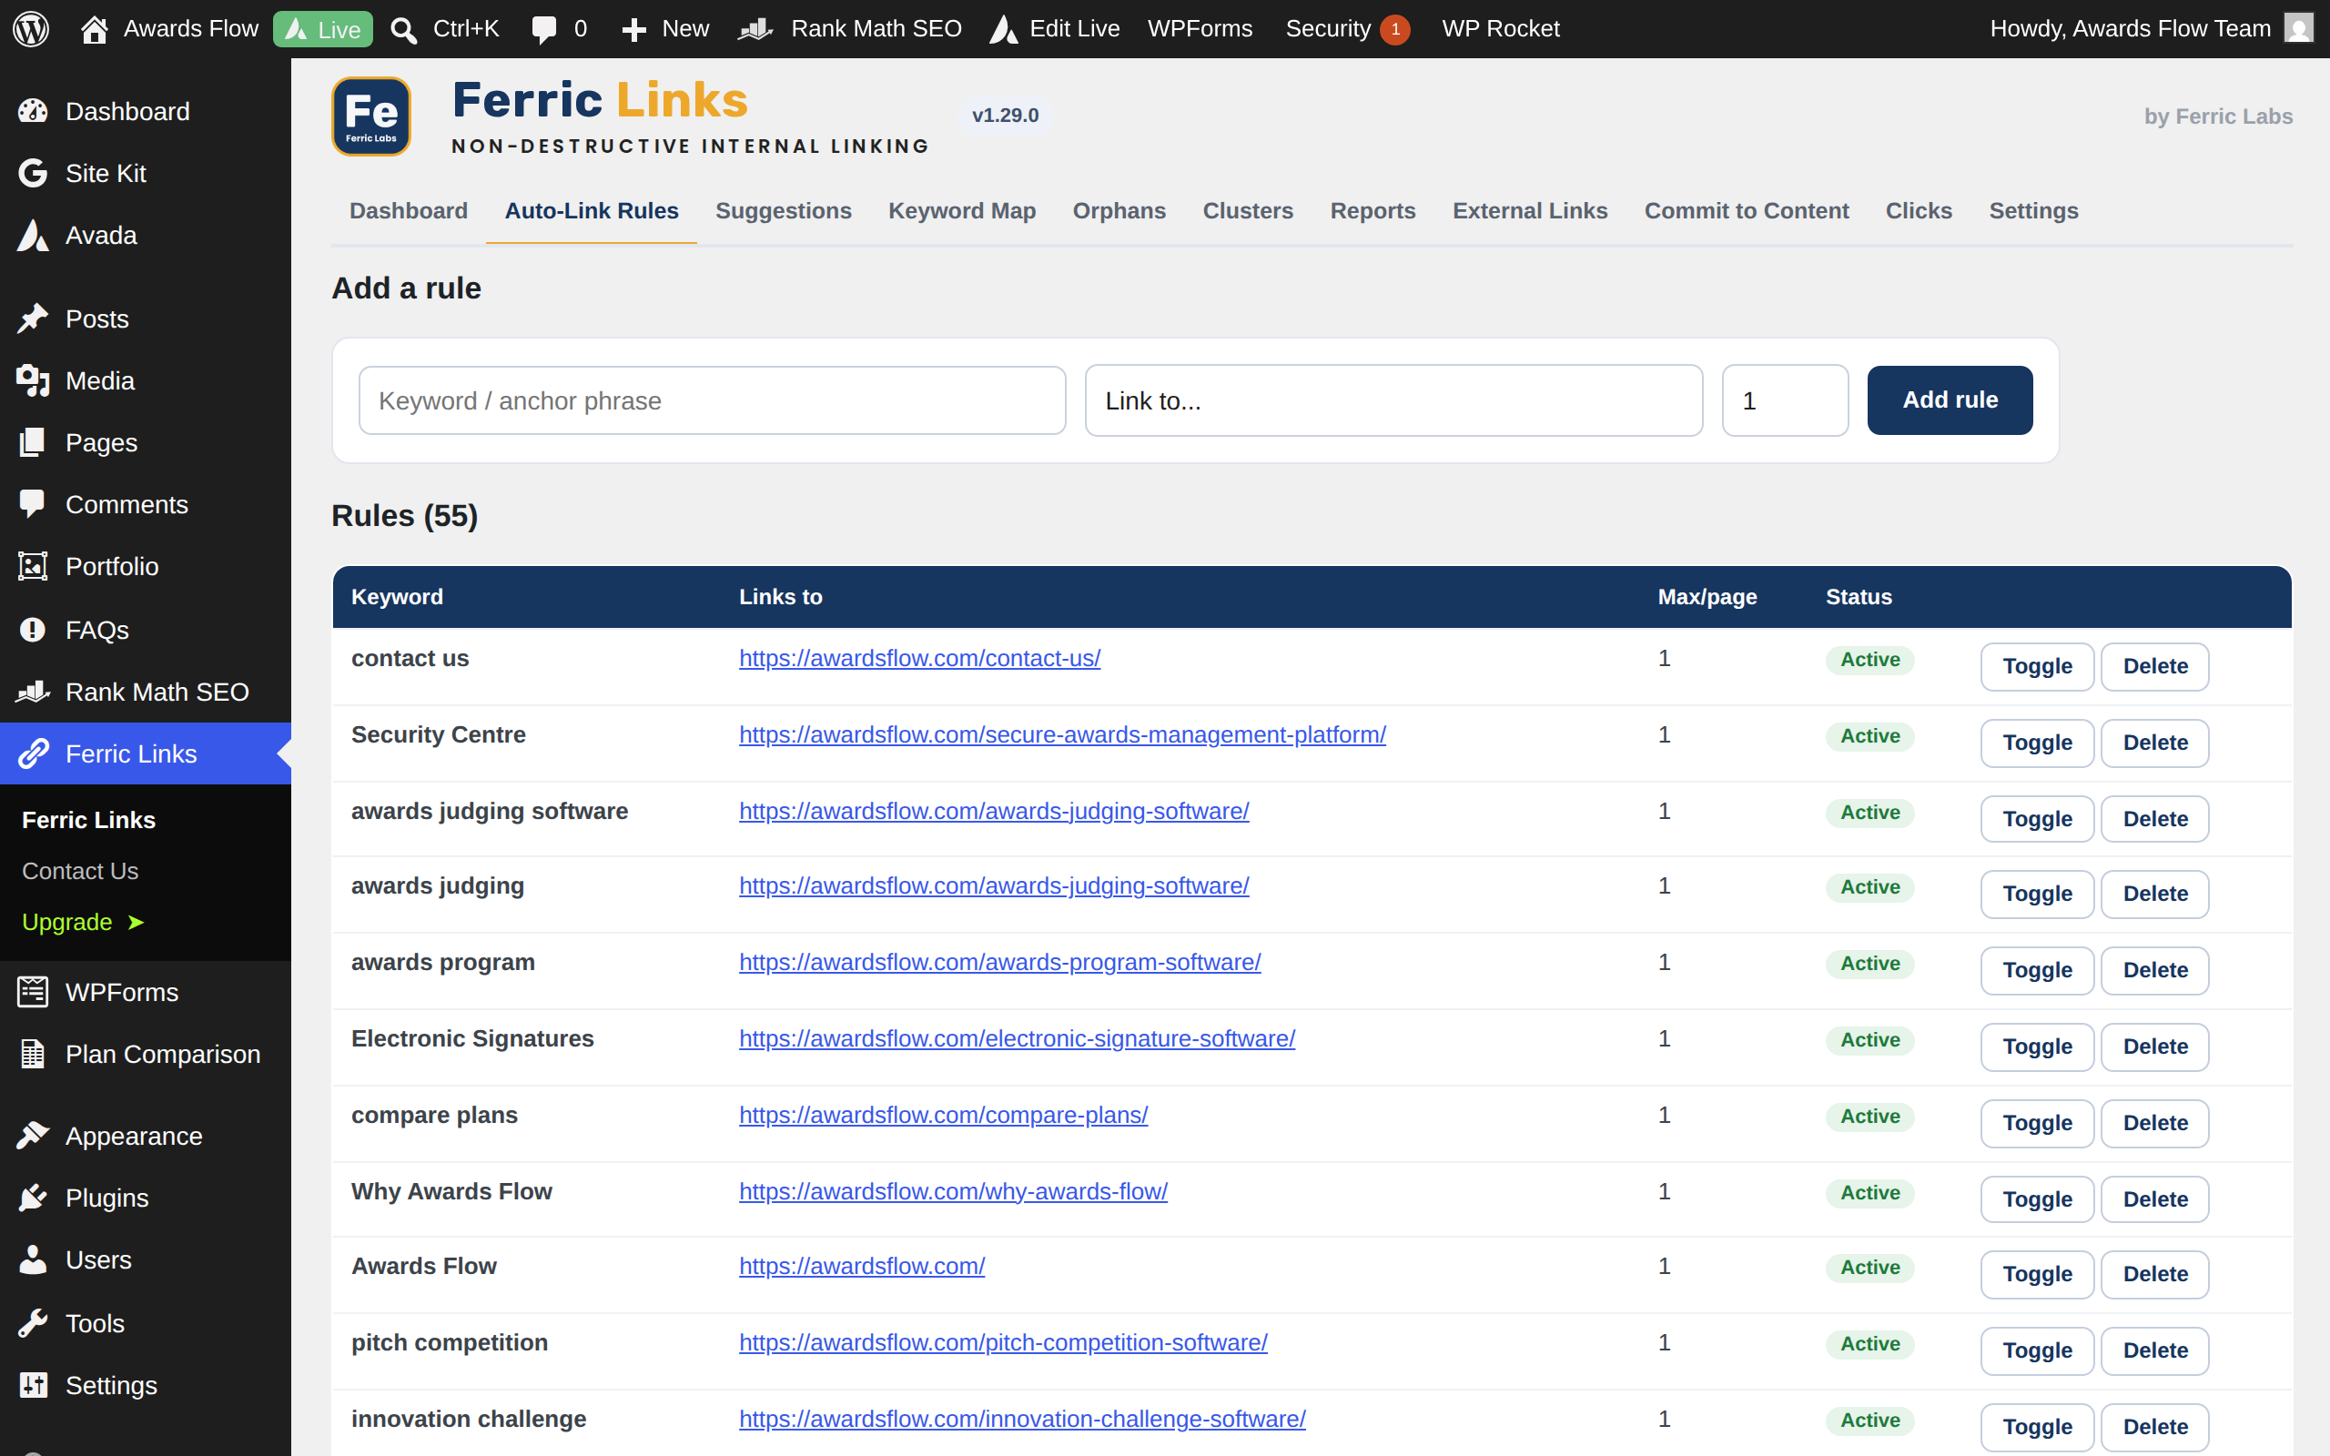Toggle the contact us rule
Image resolution: width=2330 pixels, height=1456 pixels.
coord(2036,666)
